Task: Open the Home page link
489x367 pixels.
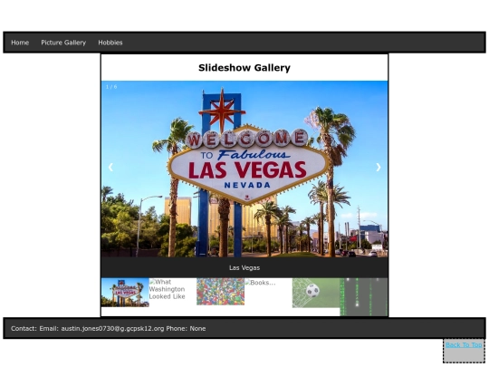Action: pos(20,43)
